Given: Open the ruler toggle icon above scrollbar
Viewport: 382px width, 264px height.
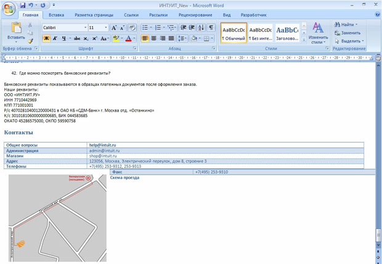Looking at the screenshot, I should [x=378, y=59].
